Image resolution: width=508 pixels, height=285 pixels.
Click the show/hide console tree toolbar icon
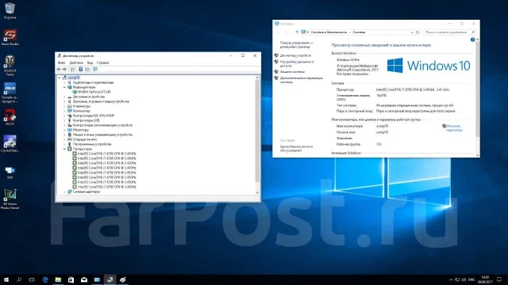pyautogui.click(x=73, y=69)
